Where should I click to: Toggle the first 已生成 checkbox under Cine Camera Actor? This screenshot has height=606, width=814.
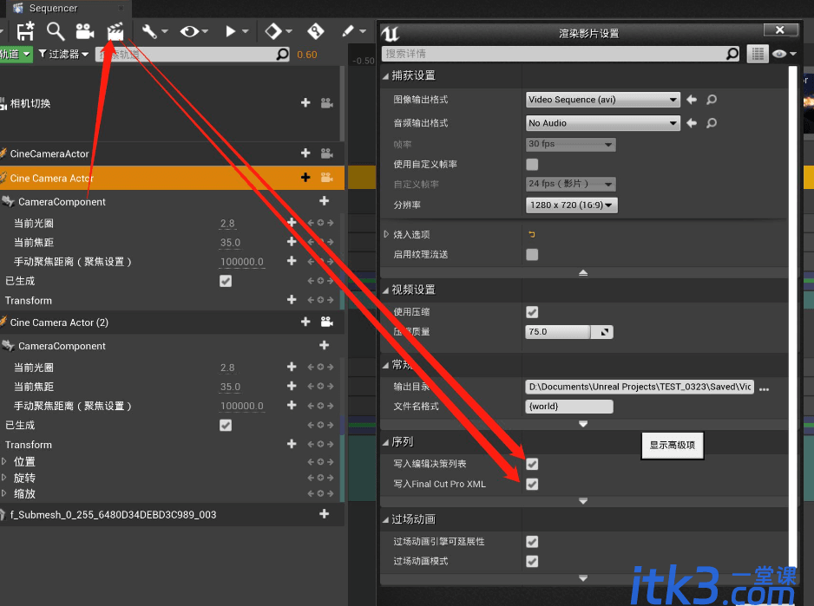[x=226, y=281]
